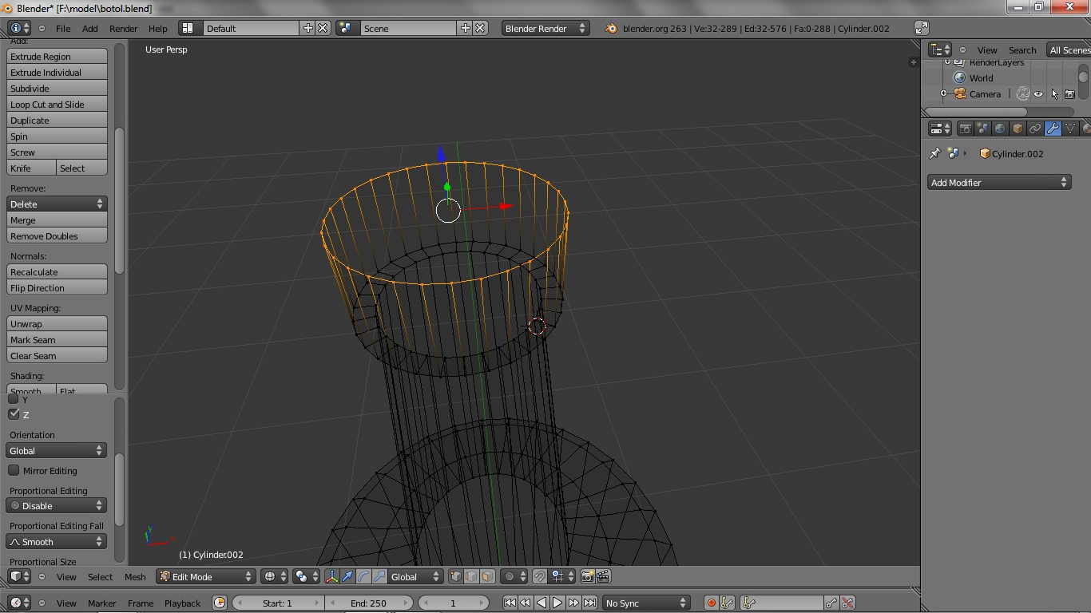Open the Playback menu in timeline

182,603
